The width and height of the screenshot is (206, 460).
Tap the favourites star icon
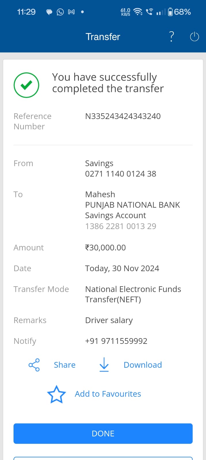pyautogui.click(x=56, y=394)
